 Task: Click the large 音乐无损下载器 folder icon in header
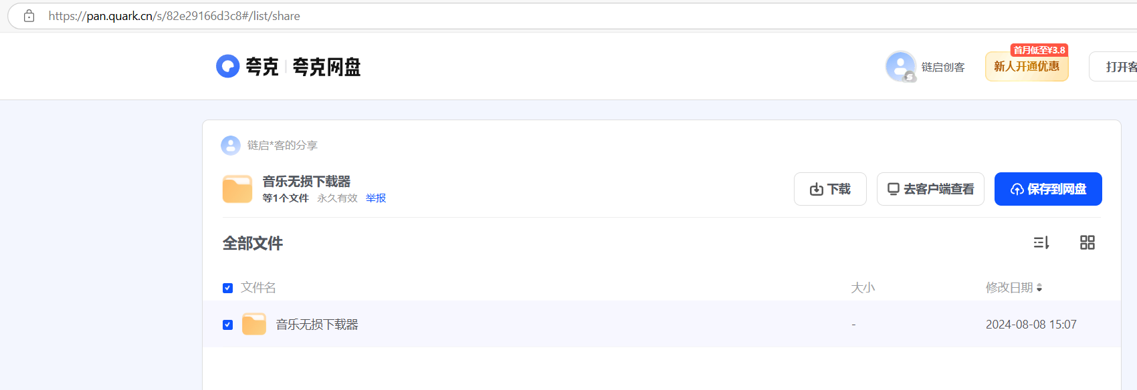[237, 189]
